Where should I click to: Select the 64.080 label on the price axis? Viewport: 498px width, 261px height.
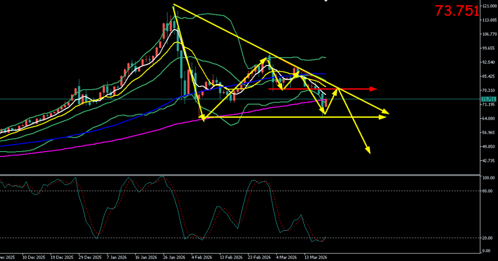pyautogui.click(x=488, y=119)
